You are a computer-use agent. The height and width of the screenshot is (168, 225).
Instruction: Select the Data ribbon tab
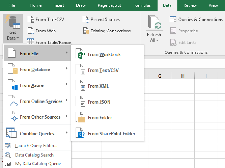(x=167, y=5)
